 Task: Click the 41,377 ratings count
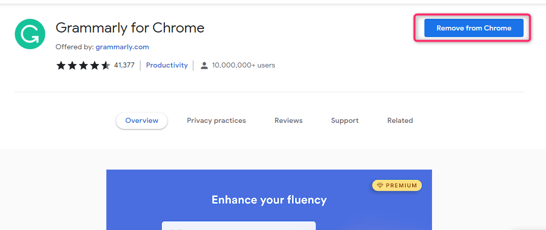(124, 65)
